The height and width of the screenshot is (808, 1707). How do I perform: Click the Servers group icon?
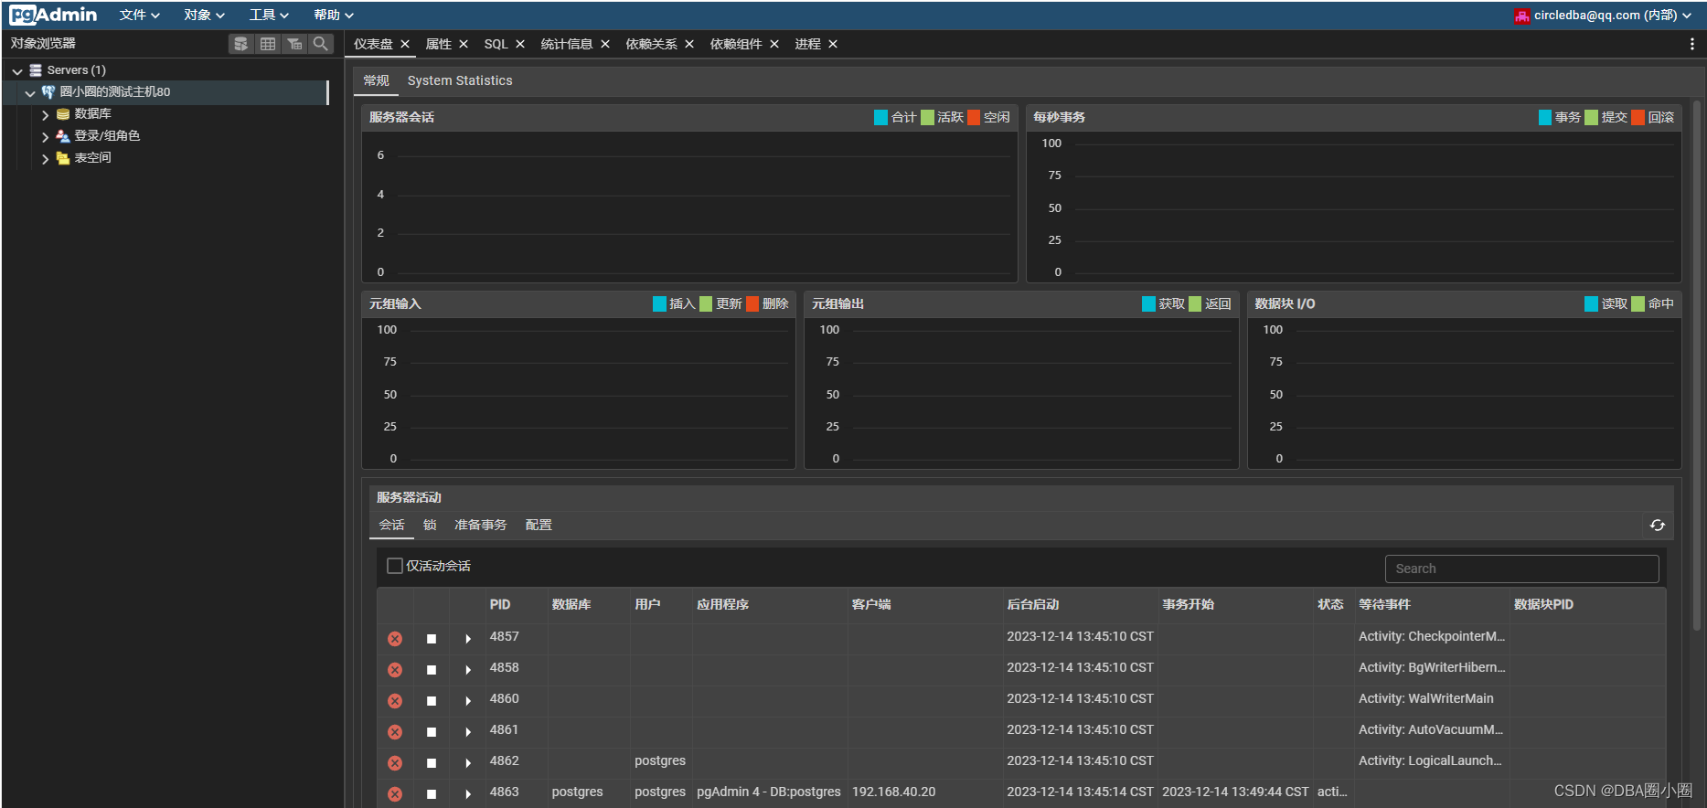click(36, 70)
